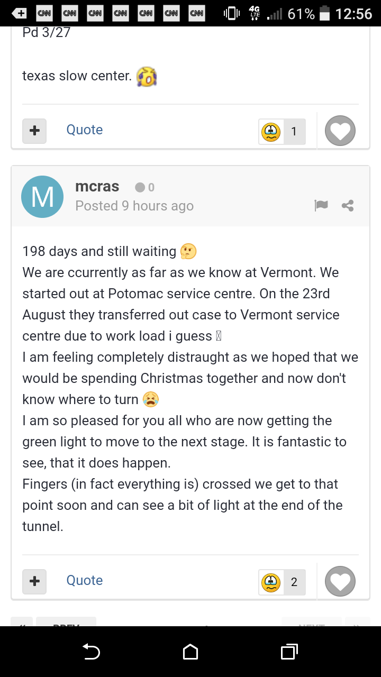View the sad reaction on the texas post
Image resolution: width=381 pixels, height=677 pixels.
pos(271,132)
